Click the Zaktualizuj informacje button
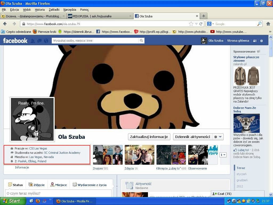 coord(149,137)
